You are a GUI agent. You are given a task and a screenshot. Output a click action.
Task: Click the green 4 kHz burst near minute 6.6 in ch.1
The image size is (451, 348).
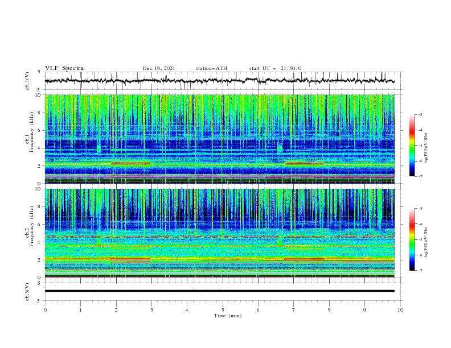(x=279, y=147)
